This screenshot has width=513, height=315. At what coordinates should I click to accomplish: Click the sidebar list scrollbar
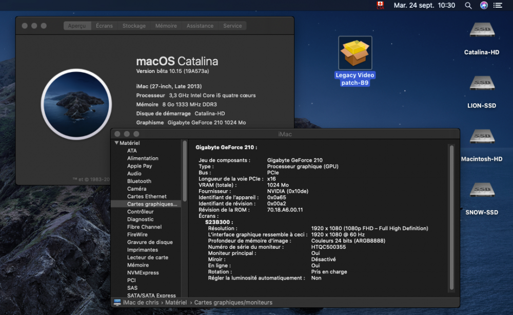pos(185,171)
